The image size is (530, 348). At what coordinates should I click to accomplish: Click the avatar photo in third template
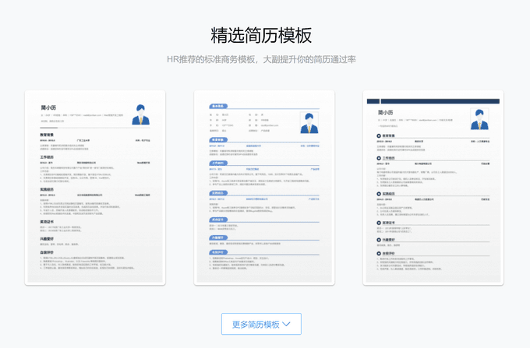point(479,119)
